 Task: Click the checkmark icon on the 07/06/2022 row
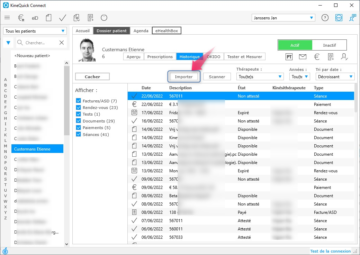pyautogui.click(x=134, y=220)
